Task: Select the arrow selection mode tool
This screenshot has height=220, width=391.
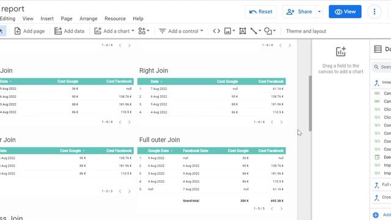Action: tap(2, 31)
